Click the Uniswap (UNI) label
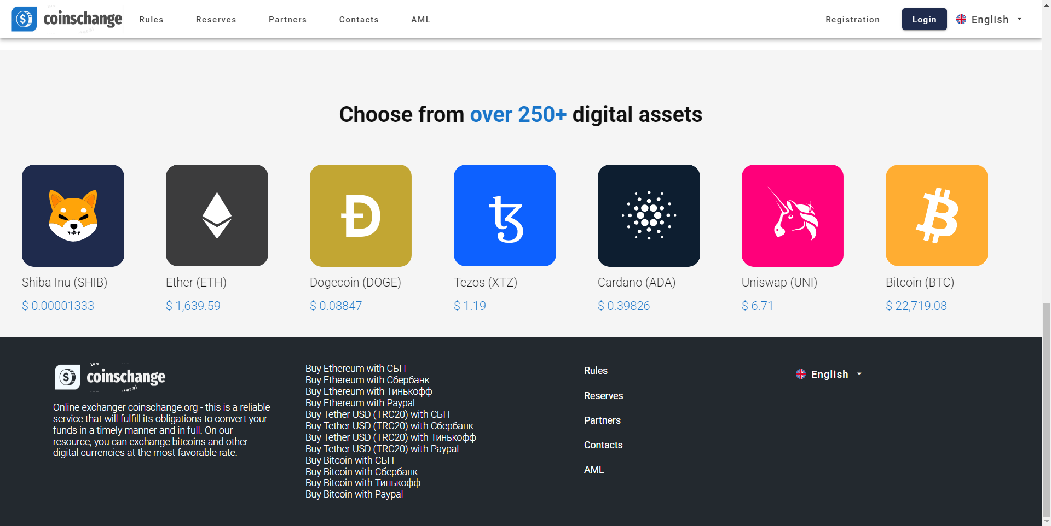The height and width of the screenshot is (526, 1051). pyautogui.click(x=779, y=283)
